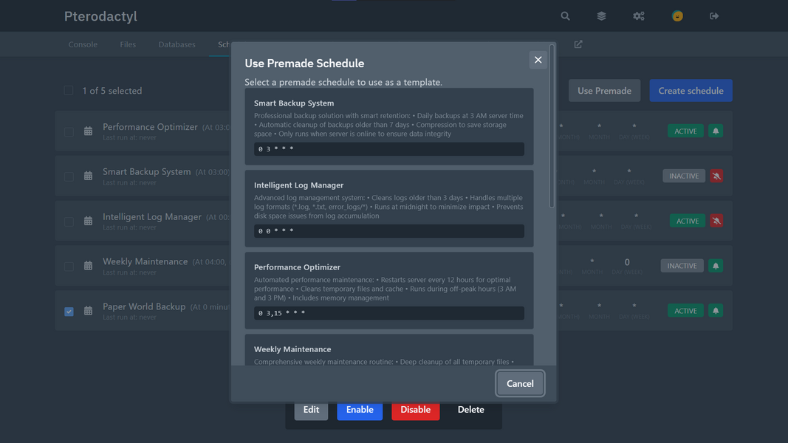
Task: Check the Weekly Maintenance row checkbox
Action: tap(69, 267)
